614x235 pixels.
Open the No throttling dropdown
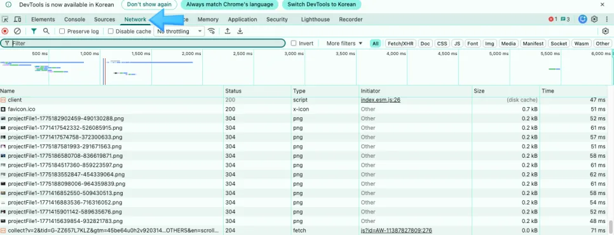(x=179, y=31)
